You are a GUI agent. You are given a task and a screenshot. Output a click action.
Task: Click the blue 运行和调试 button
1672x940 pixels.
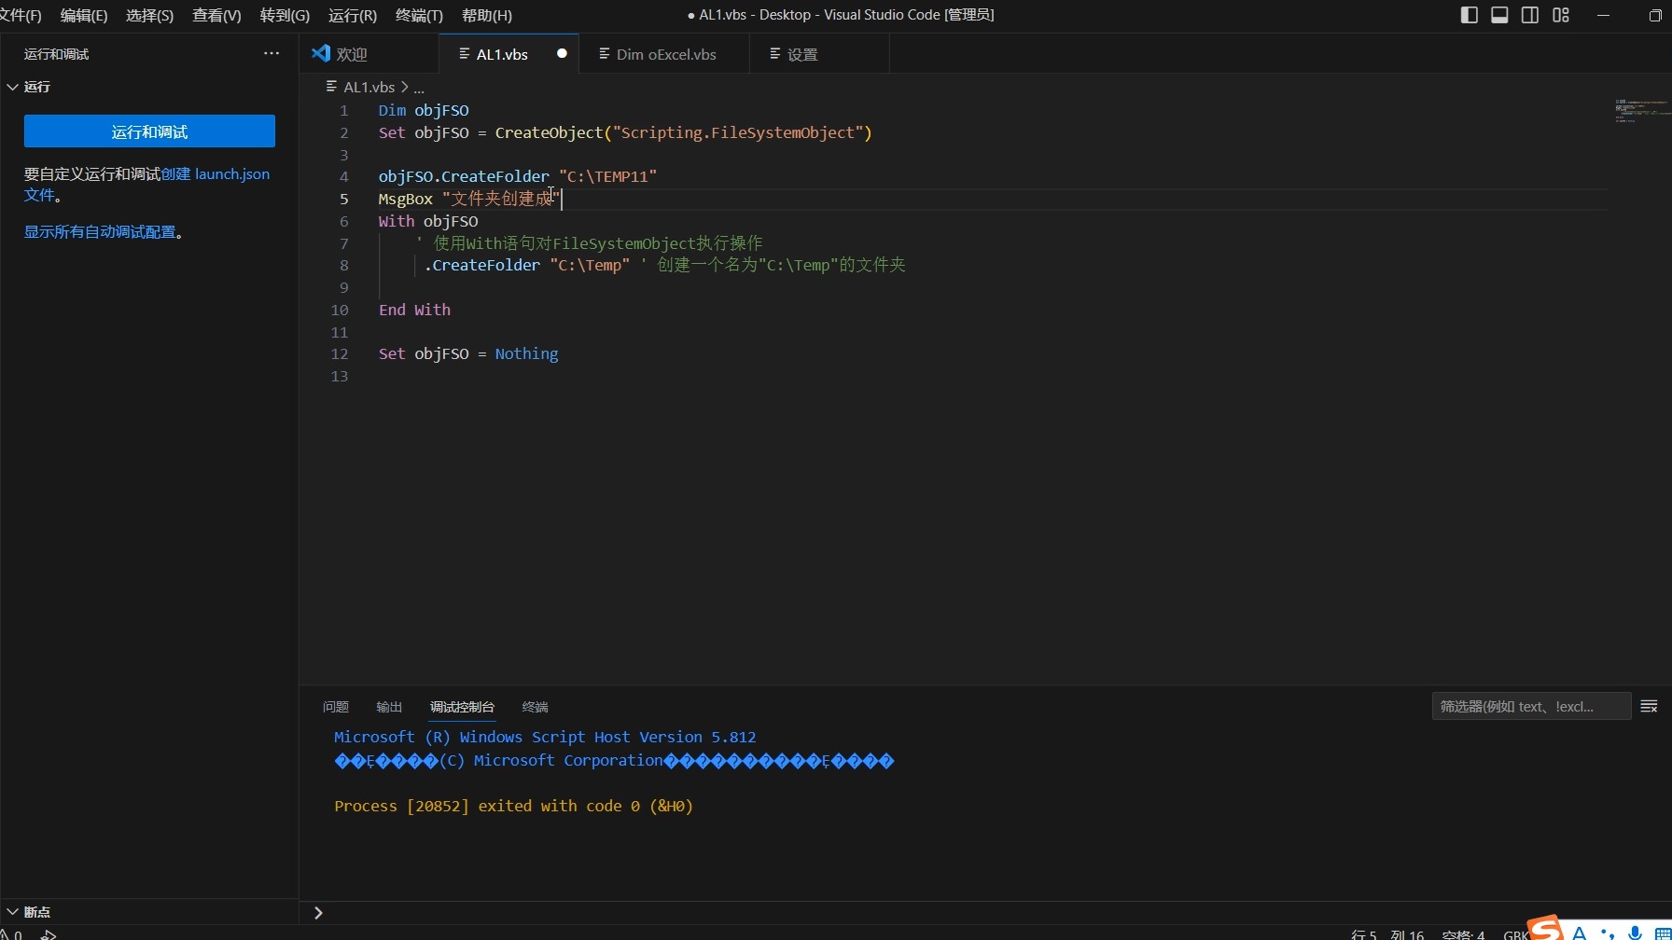(x=149, y=131)
